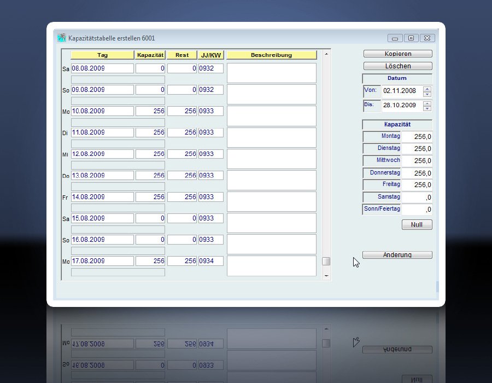The height and width of the screenshot is (383, 492).
Task: Click the Mittwoch capacity field
Action: [417, 161]
